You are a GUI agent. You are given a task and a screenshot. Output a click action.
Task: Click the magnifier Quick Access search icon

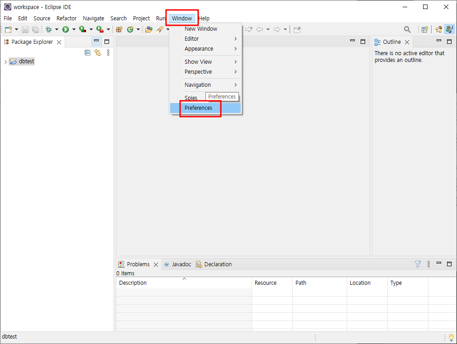tap(407, 29)
